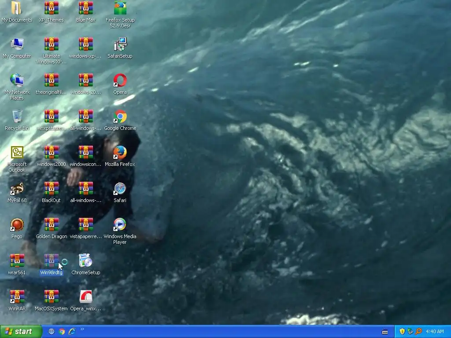The height and width of the screenshot is (338, 451).
Task: Select the Recycle Bin icon
Action: [17, 116]
